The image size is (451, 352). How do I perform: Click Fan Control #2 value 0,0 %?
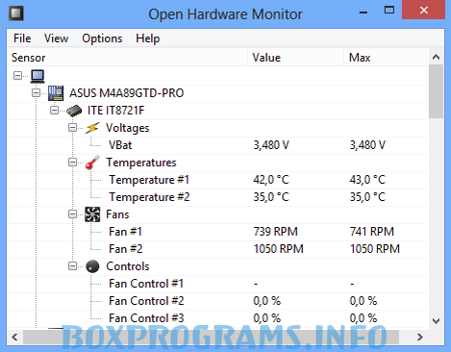coord(266,301)
